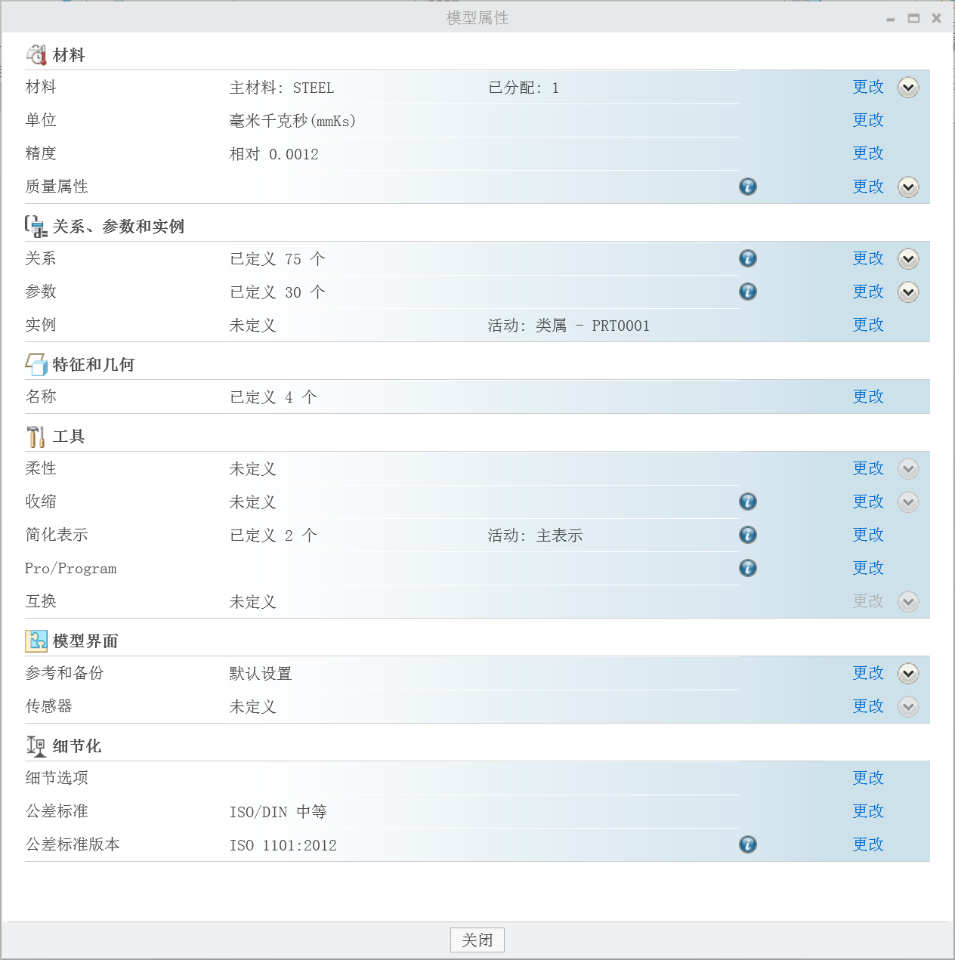The image size is (955, 960).
Task: Click the info icon for Pro/Program
Action: point(747,568)
